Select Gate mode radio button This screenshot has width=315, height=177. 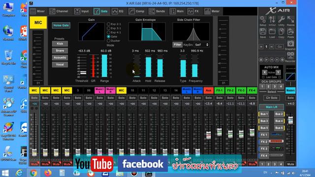point(109,36)
